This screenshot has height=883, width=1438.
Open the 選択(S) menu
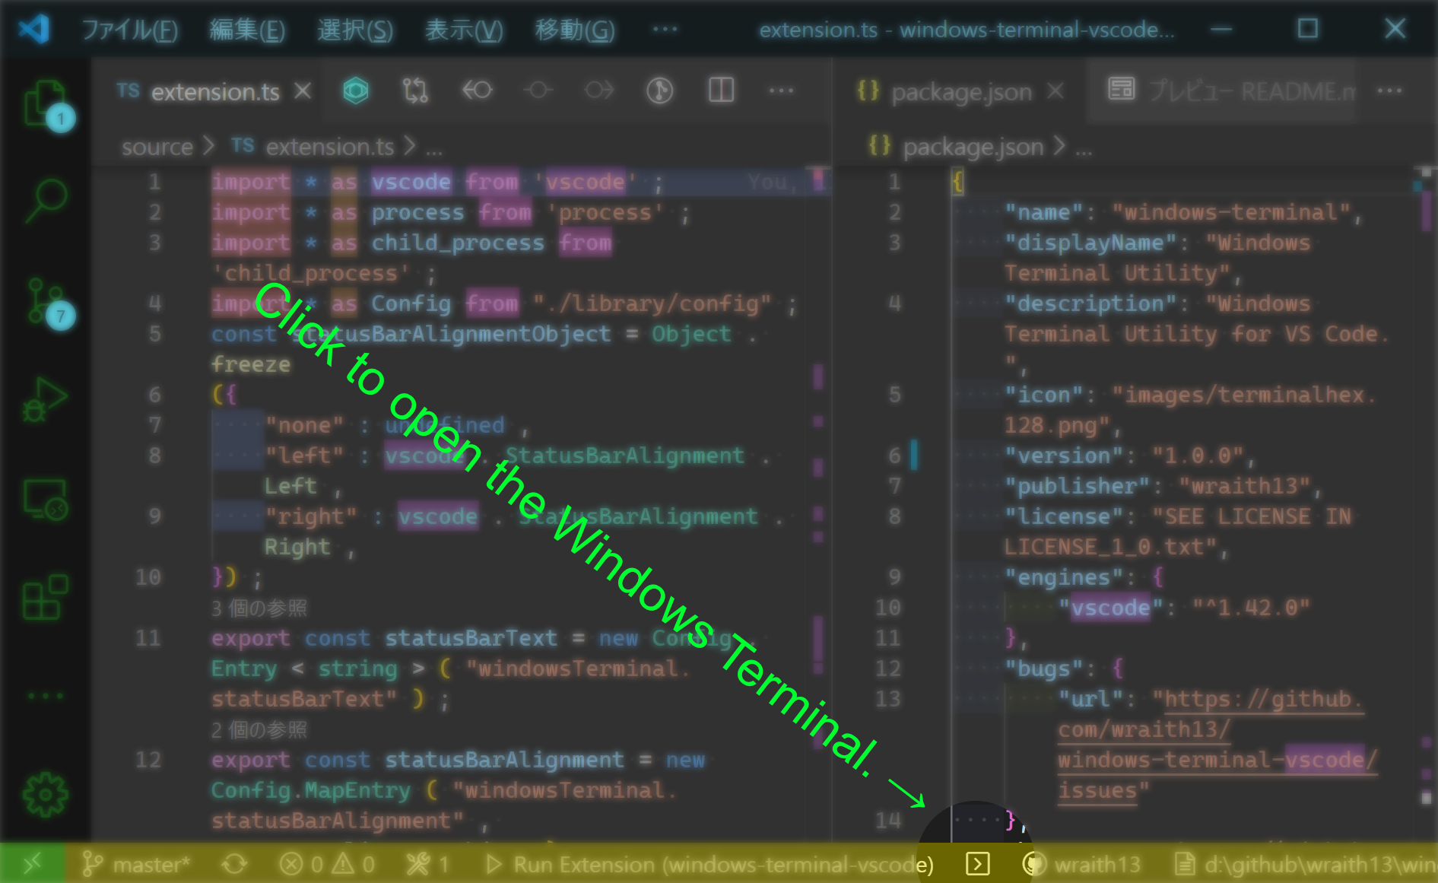[x=355, y=30]
